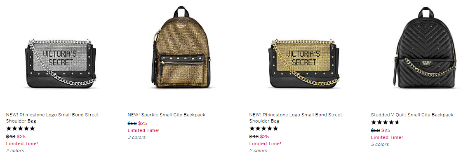The width and height of the screenshot is (475, 162).
Task: Click 'Limited Time!' under the Studded V-Quilt backpack
Action: (x=387, y=137)
